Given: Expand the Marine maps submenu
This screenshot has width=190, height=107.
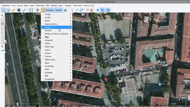Looking at the screenshot, I should [x=57, y=60].
